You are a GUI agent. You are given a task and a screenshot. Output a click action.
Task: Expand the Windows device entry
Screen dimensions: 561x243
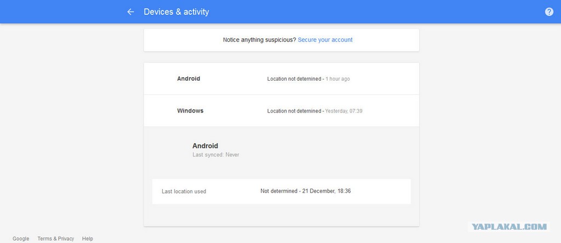point(281,111)
